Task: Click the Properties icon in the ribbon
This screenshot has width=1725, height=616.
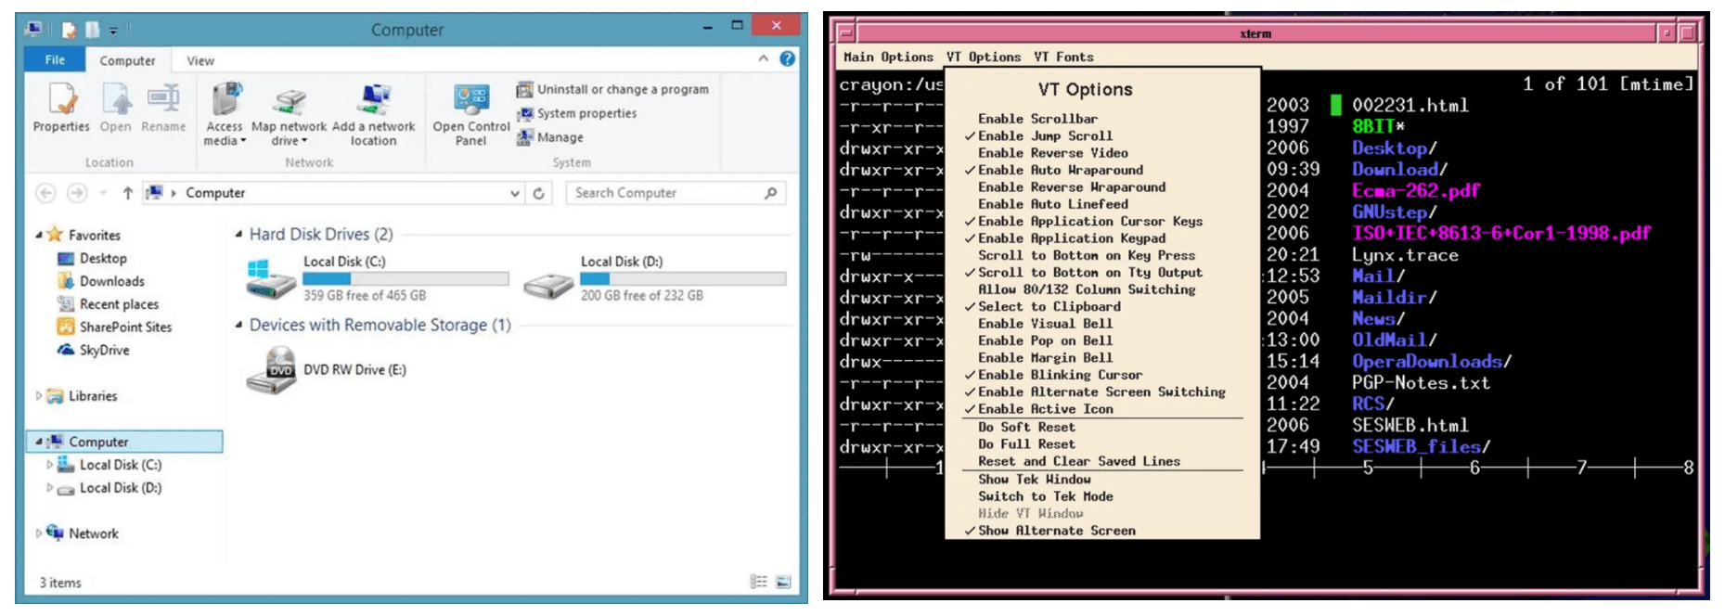Action: coord(61,99)
